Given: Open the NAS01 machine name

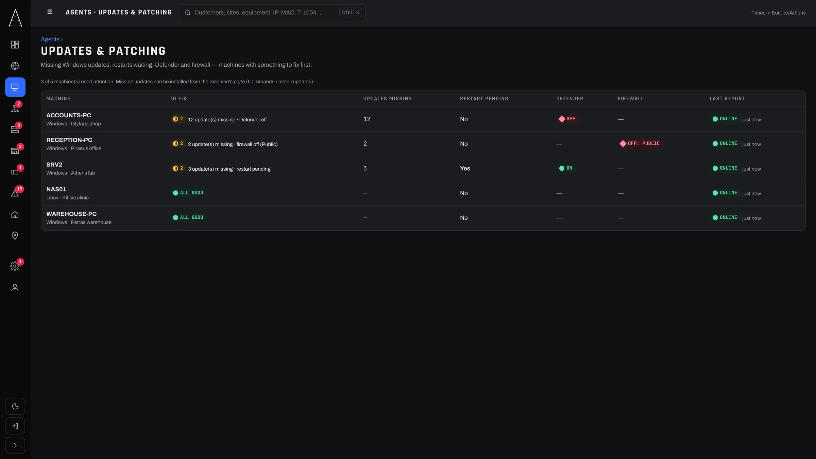Looking at the screenshot, I should 56,189.
